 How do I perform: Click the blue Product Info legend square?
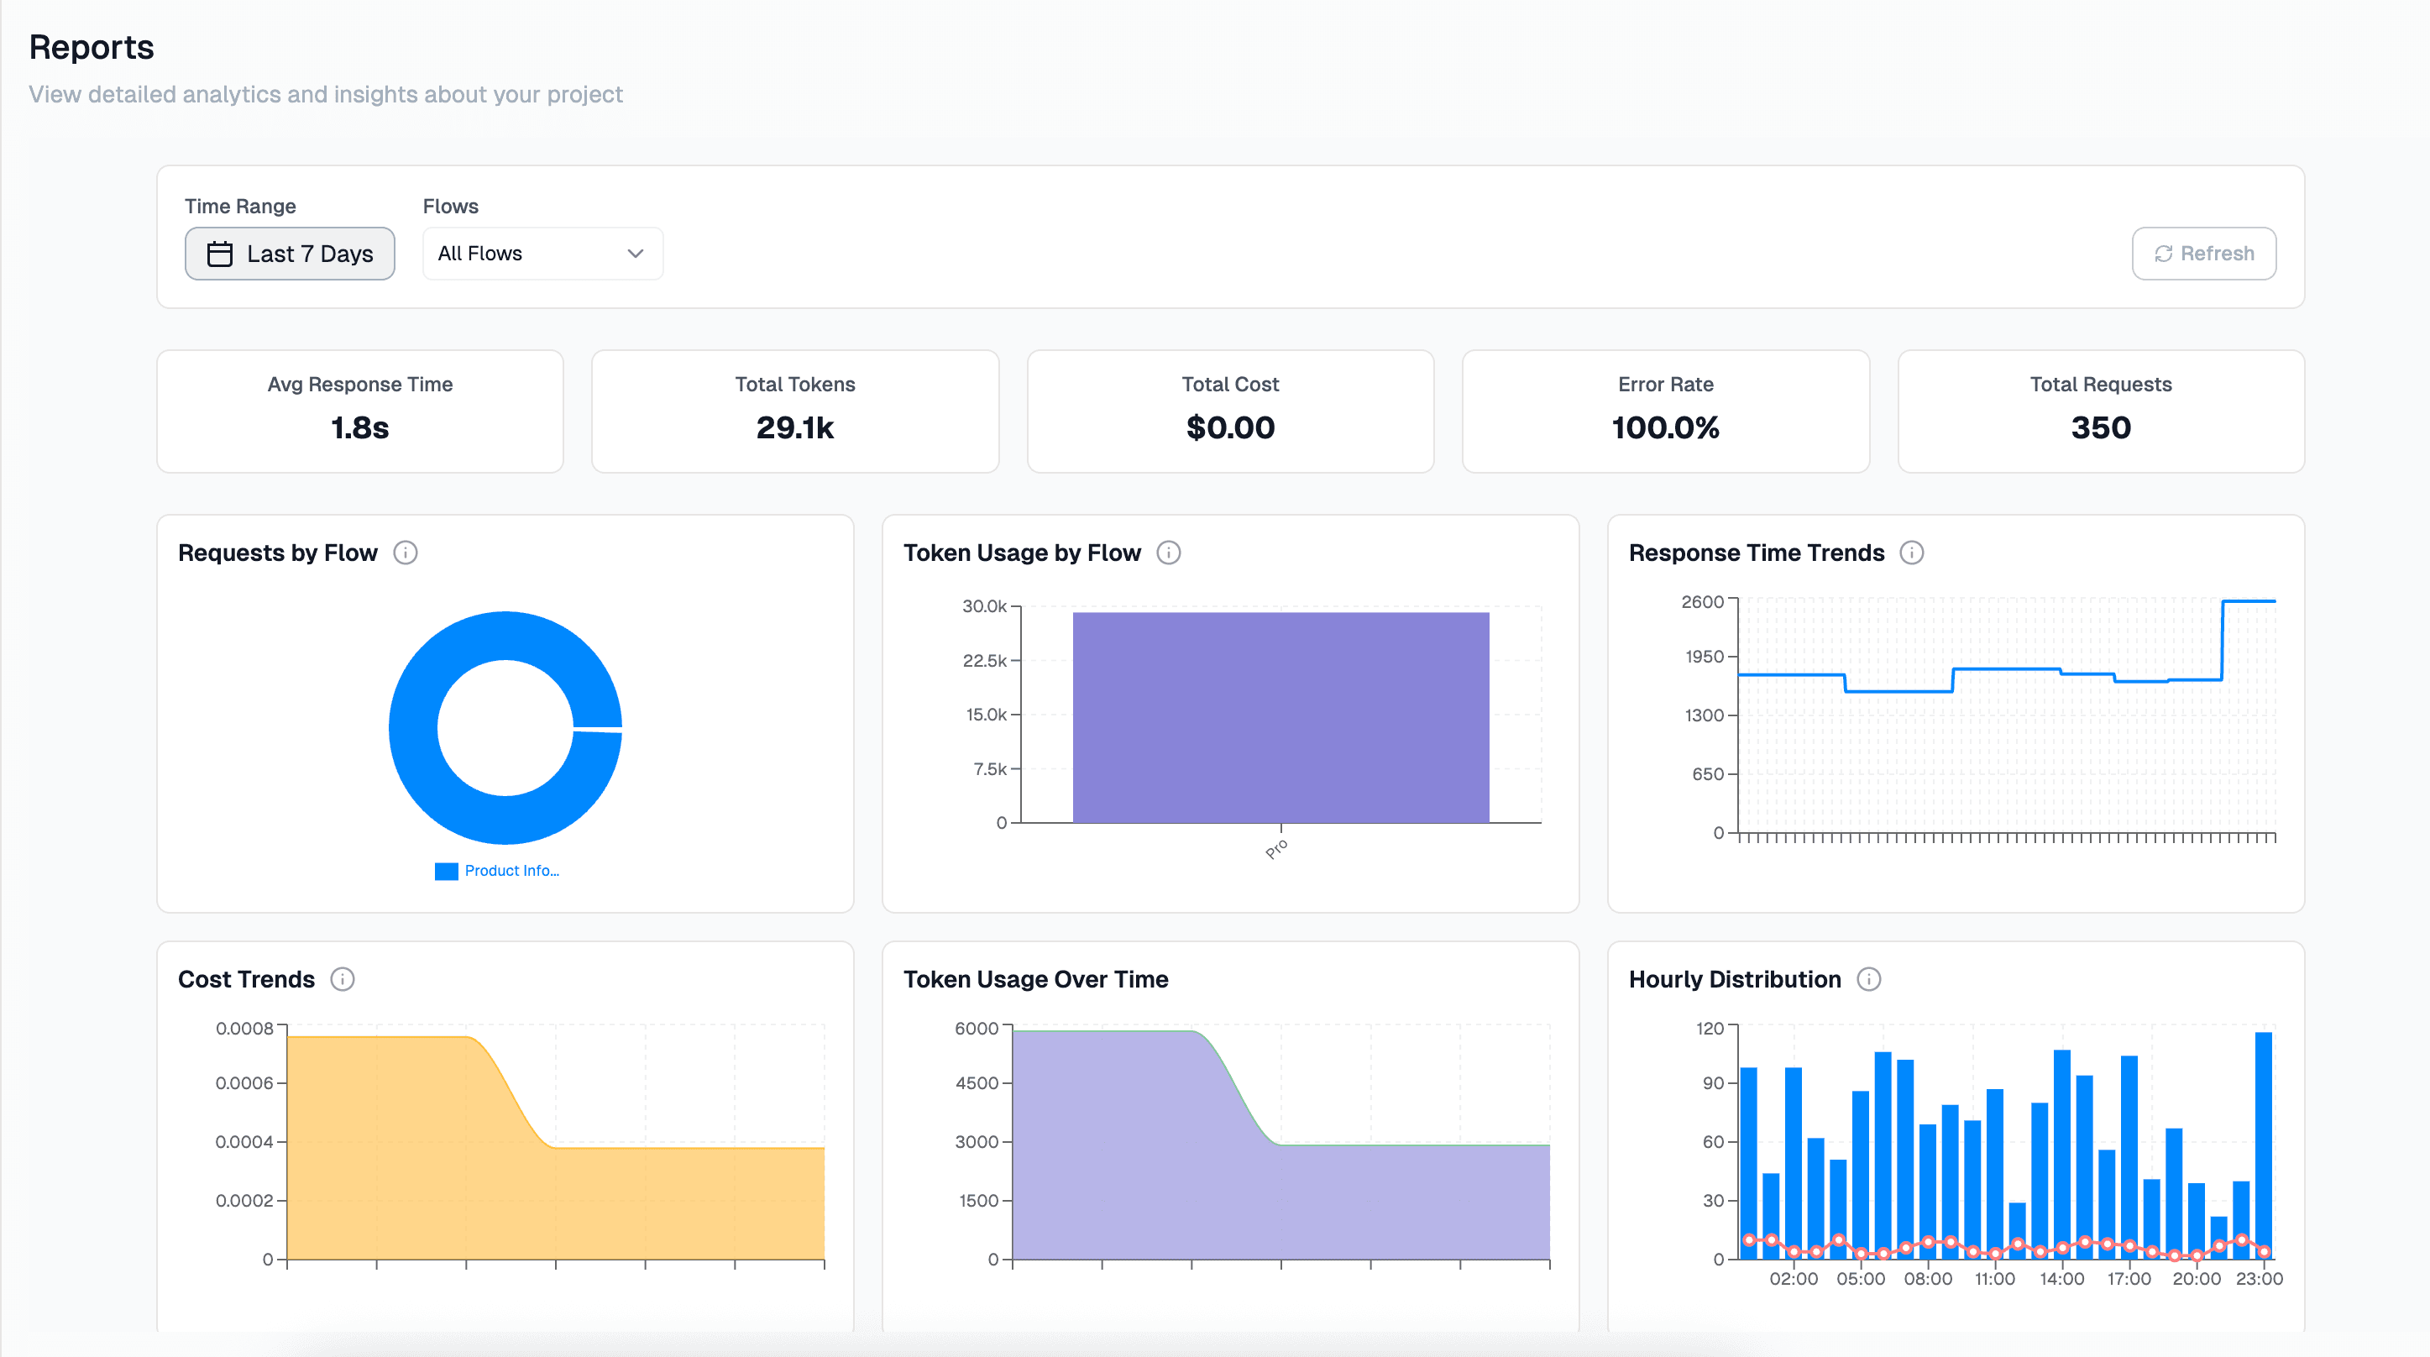(446, 871)
